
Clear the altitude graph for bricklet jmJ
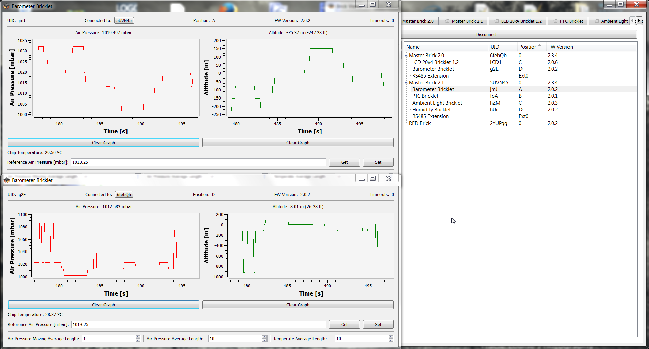(x=298, y=143)
